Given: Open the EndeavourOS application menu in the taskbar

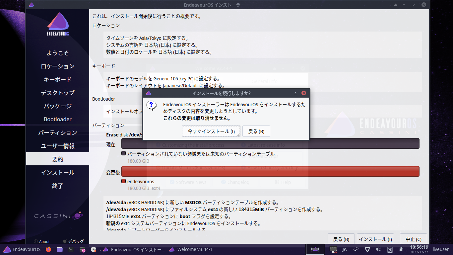Looking at the screenshot, I should (22, 249).
